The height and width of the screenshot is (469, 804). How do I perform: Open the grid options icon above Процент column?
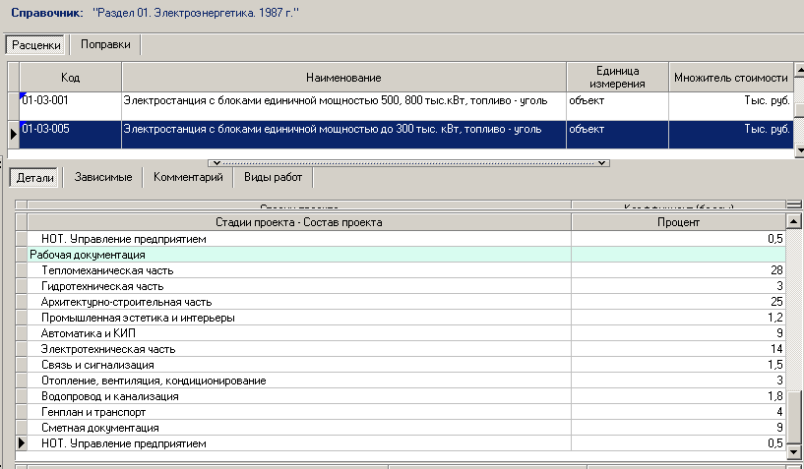[x=793, y=204]
